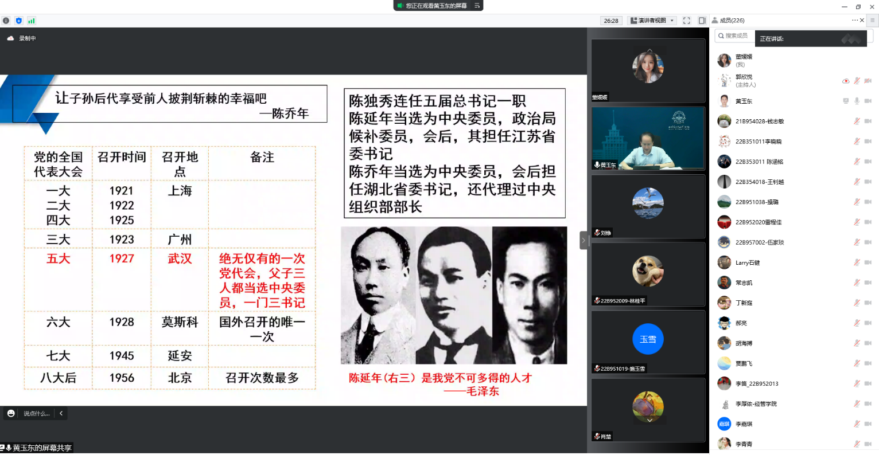
Task: Click the side-panel layout icon near fullscreen
Action: 701,20
